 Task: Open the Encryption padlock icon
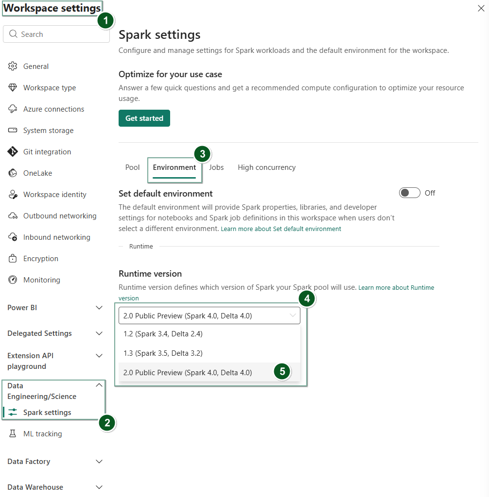pyautogui.click(x=11, y=258)
